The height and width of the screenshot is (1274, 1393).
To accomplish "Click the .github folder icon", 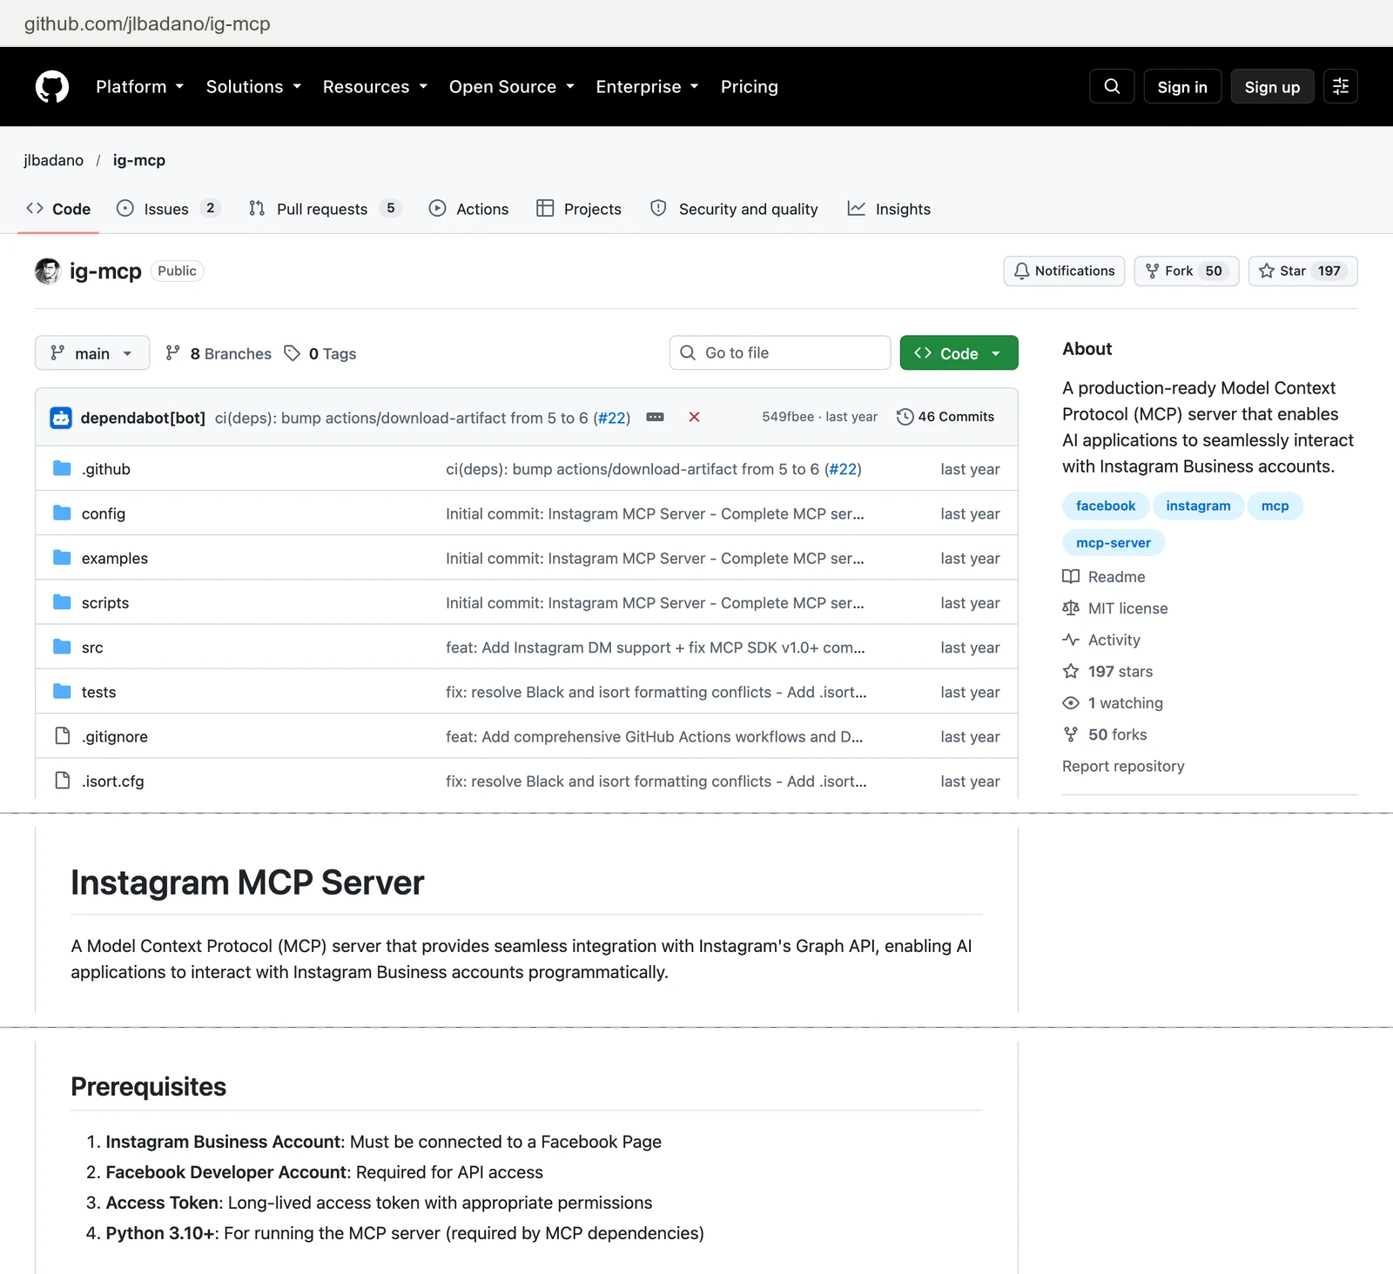I will pyautogui.click(x=62, y=469).
